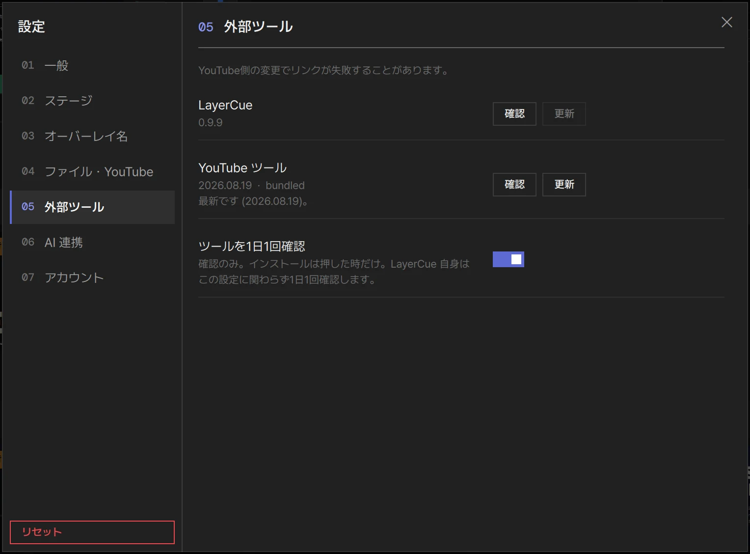The height and width of the screenshot is (554, 750).
Task: Open the 06 AI 連携 section
Action: (x=92, y=242)
